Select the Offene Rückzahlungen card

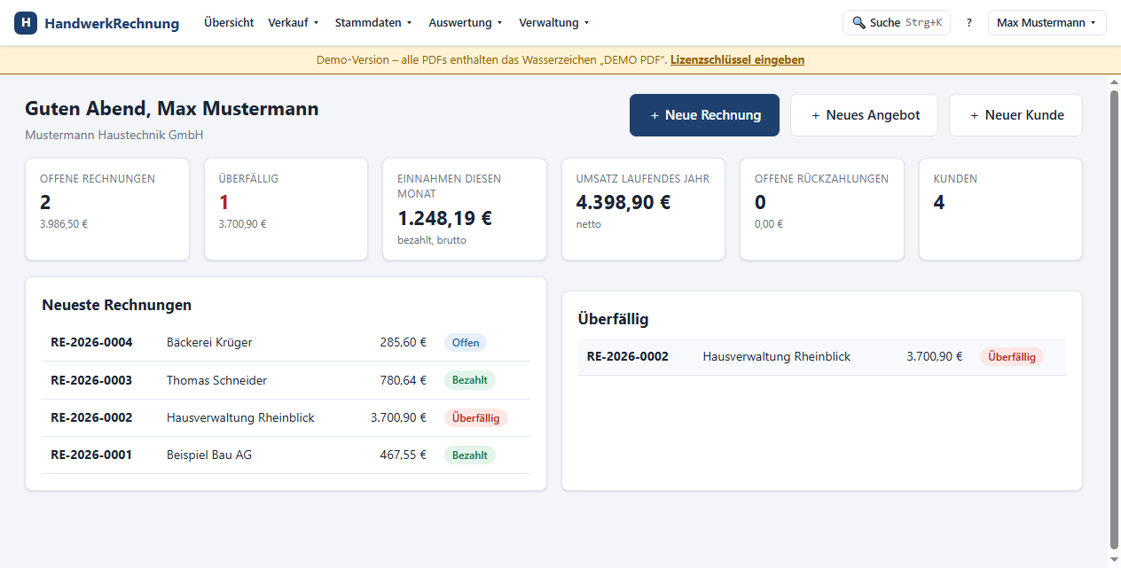pos(822,209)
